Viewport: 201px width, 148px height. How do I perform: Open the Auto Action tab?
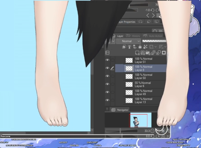click(x=153, y=36)
